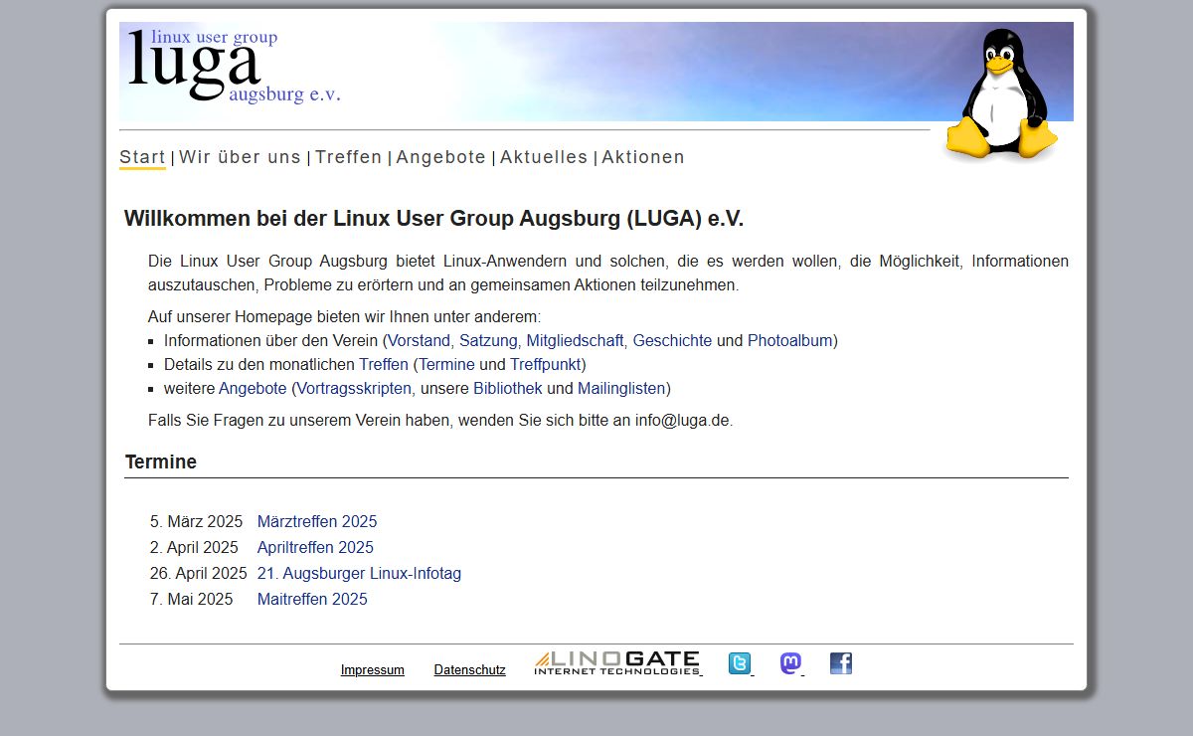Open the Mailinglisten link
Viewport: 1193px width, 736px height.
click(x=621, y=388)
